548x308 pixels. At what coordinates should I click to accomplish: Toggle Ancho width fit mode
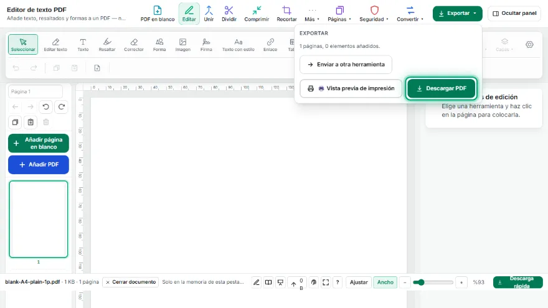coord(385,282)
